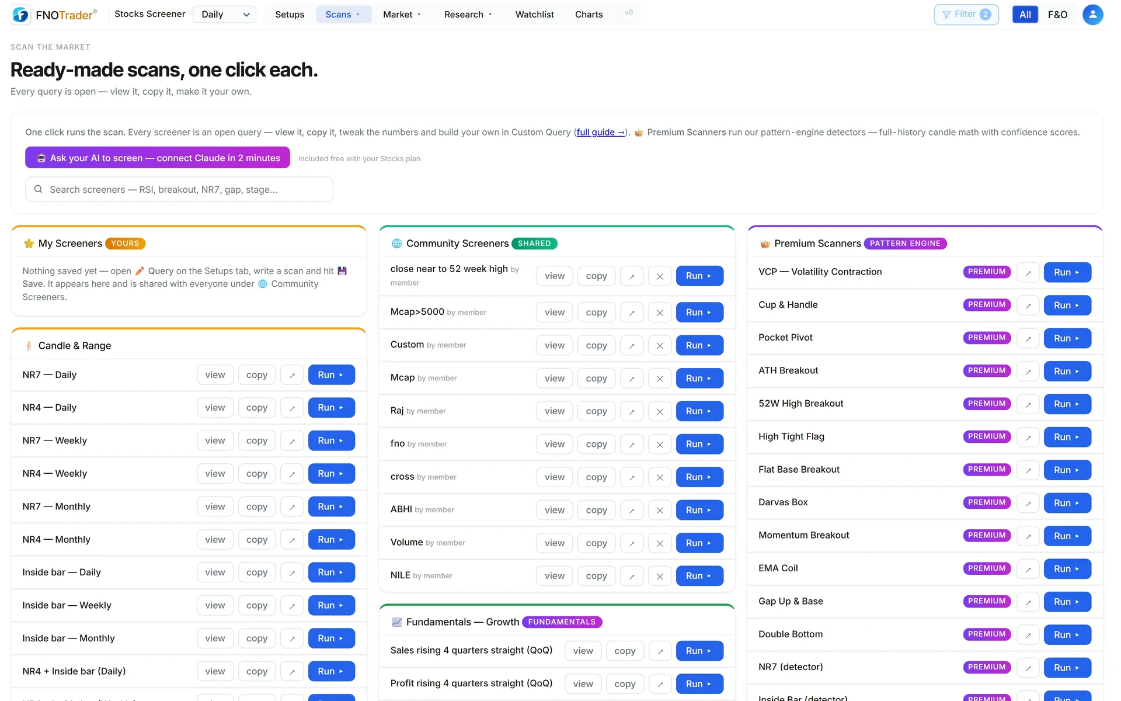The image size is (1121, 701).
Task: Delete the Mcap>5000 community screener
Action: pos(660,313)
